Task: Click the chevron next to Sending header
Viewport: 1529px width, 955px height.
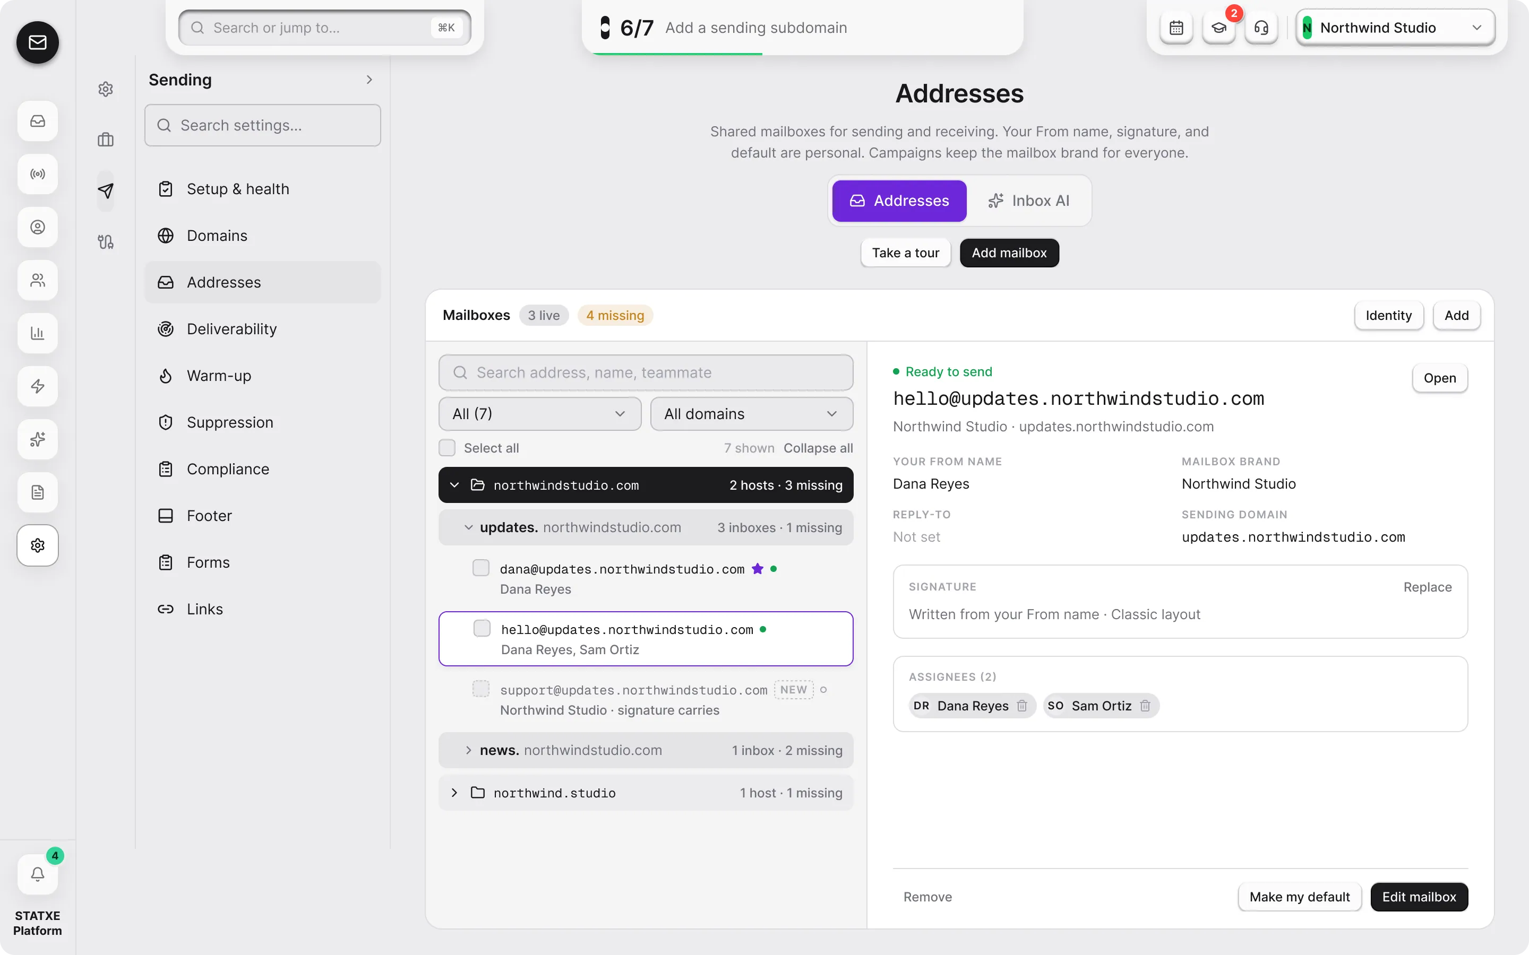Action: point(370,80)
